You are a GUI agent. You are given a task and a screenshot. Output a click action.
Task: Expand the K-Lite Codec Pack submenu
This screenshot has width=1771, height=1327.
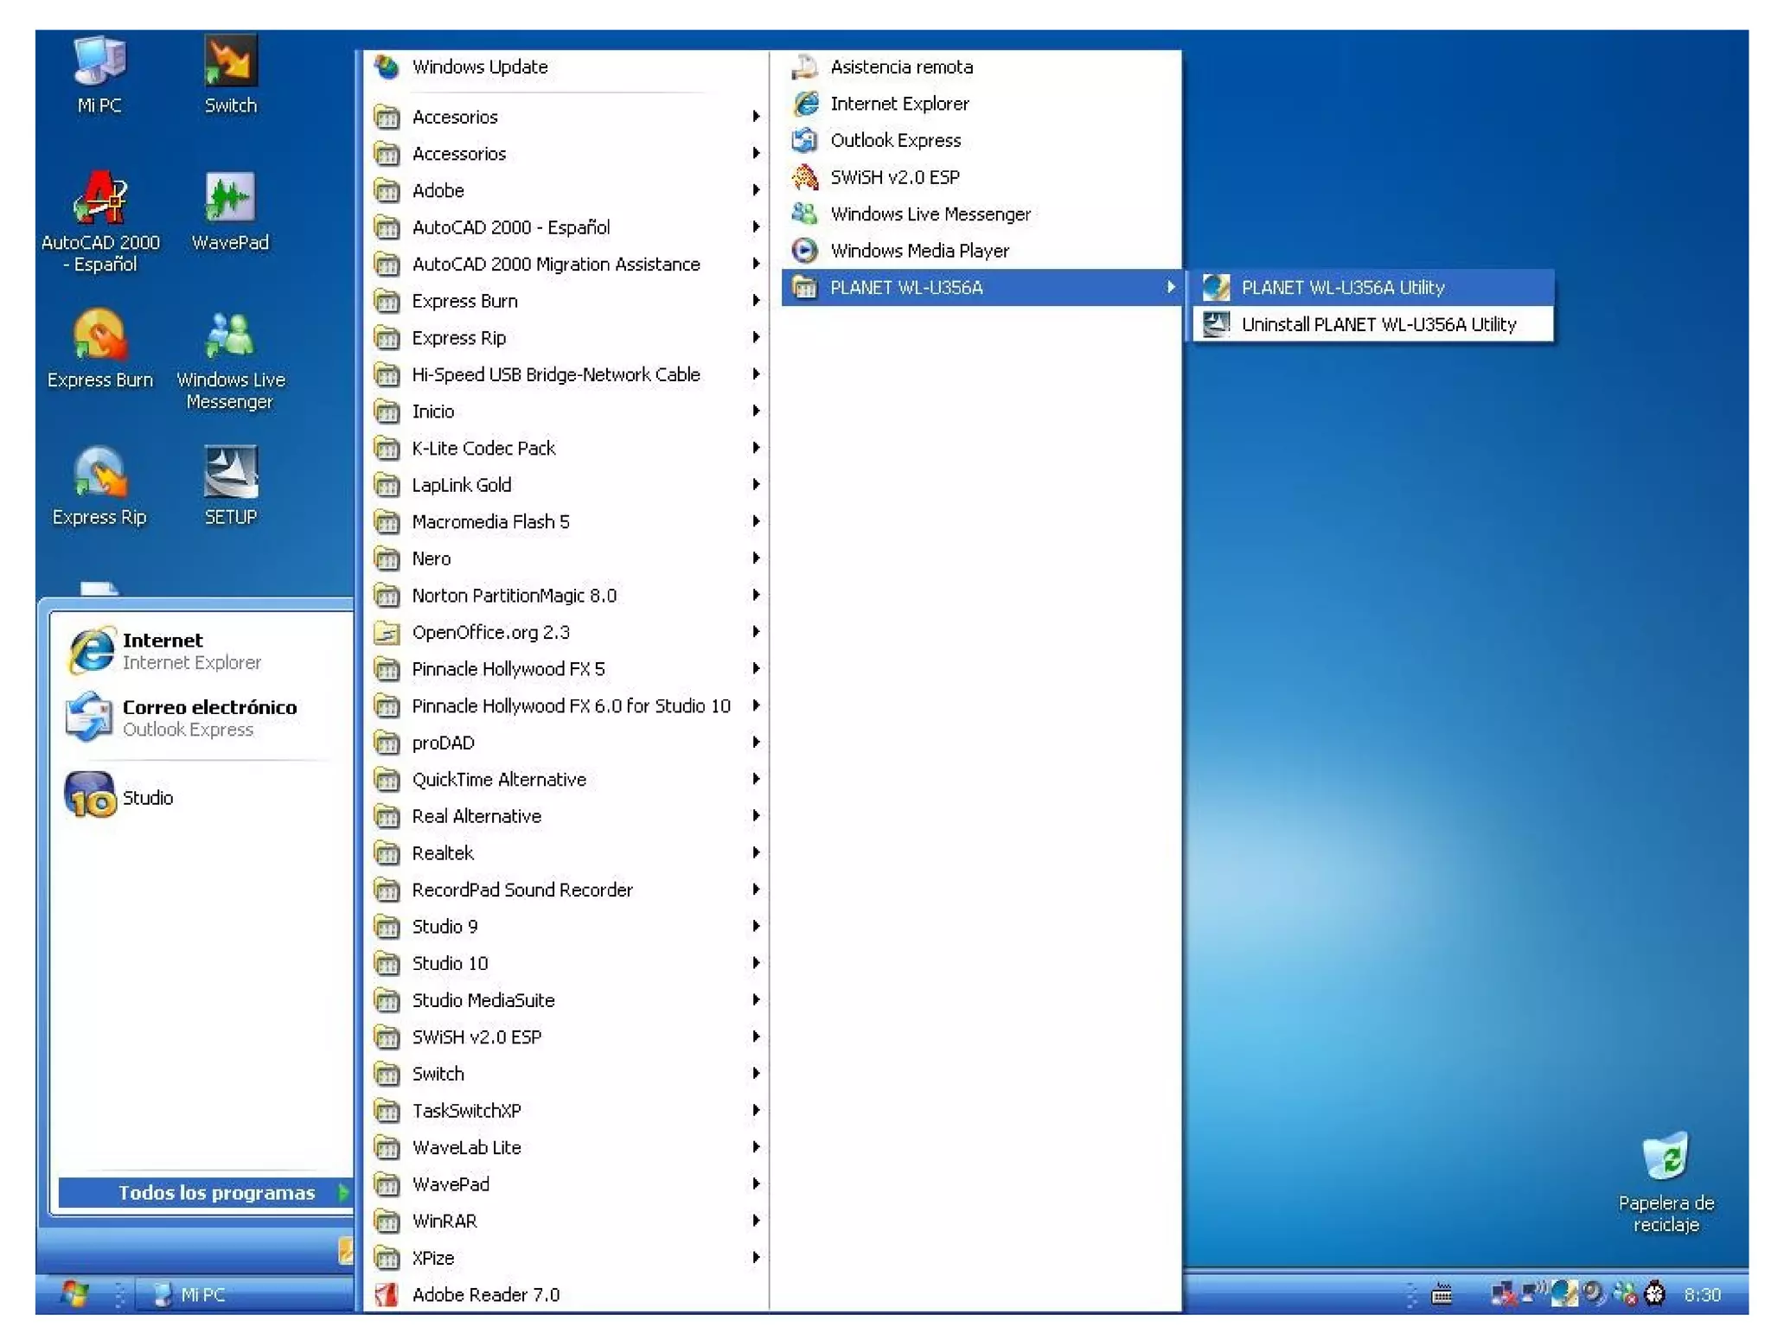[x=483, y=448]
